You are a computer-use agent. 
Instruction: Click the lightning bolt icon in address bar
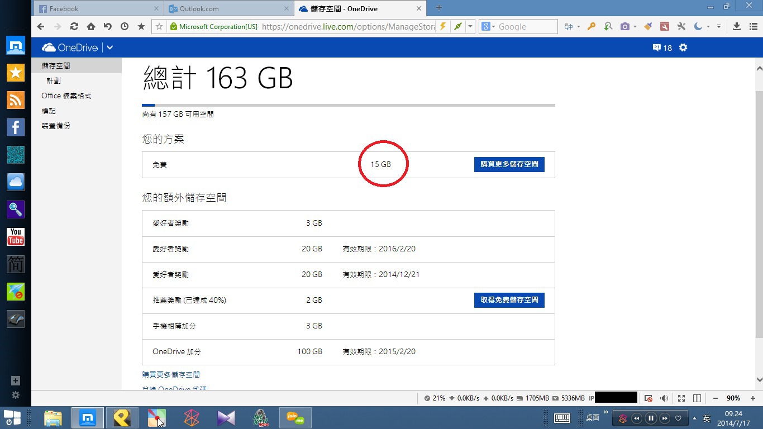click(x=443, y=26)
